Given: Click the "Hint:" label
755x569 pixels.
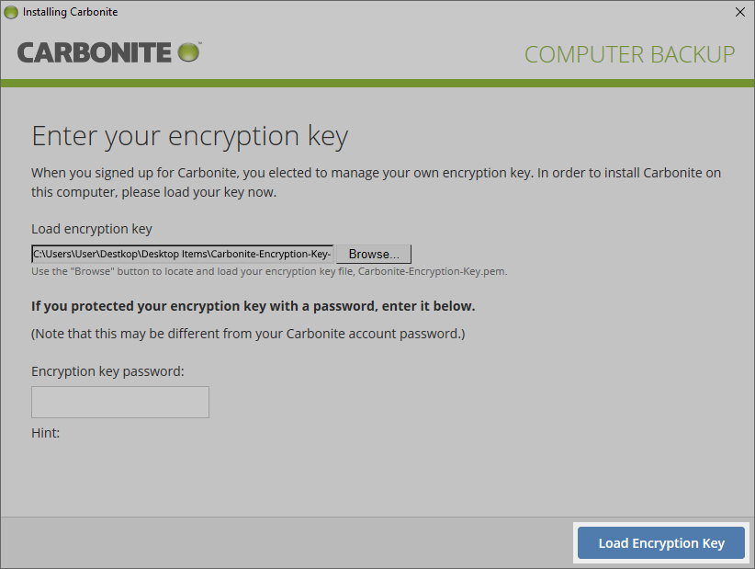Looking at the screenshot, I should click(x=46, y=432).
